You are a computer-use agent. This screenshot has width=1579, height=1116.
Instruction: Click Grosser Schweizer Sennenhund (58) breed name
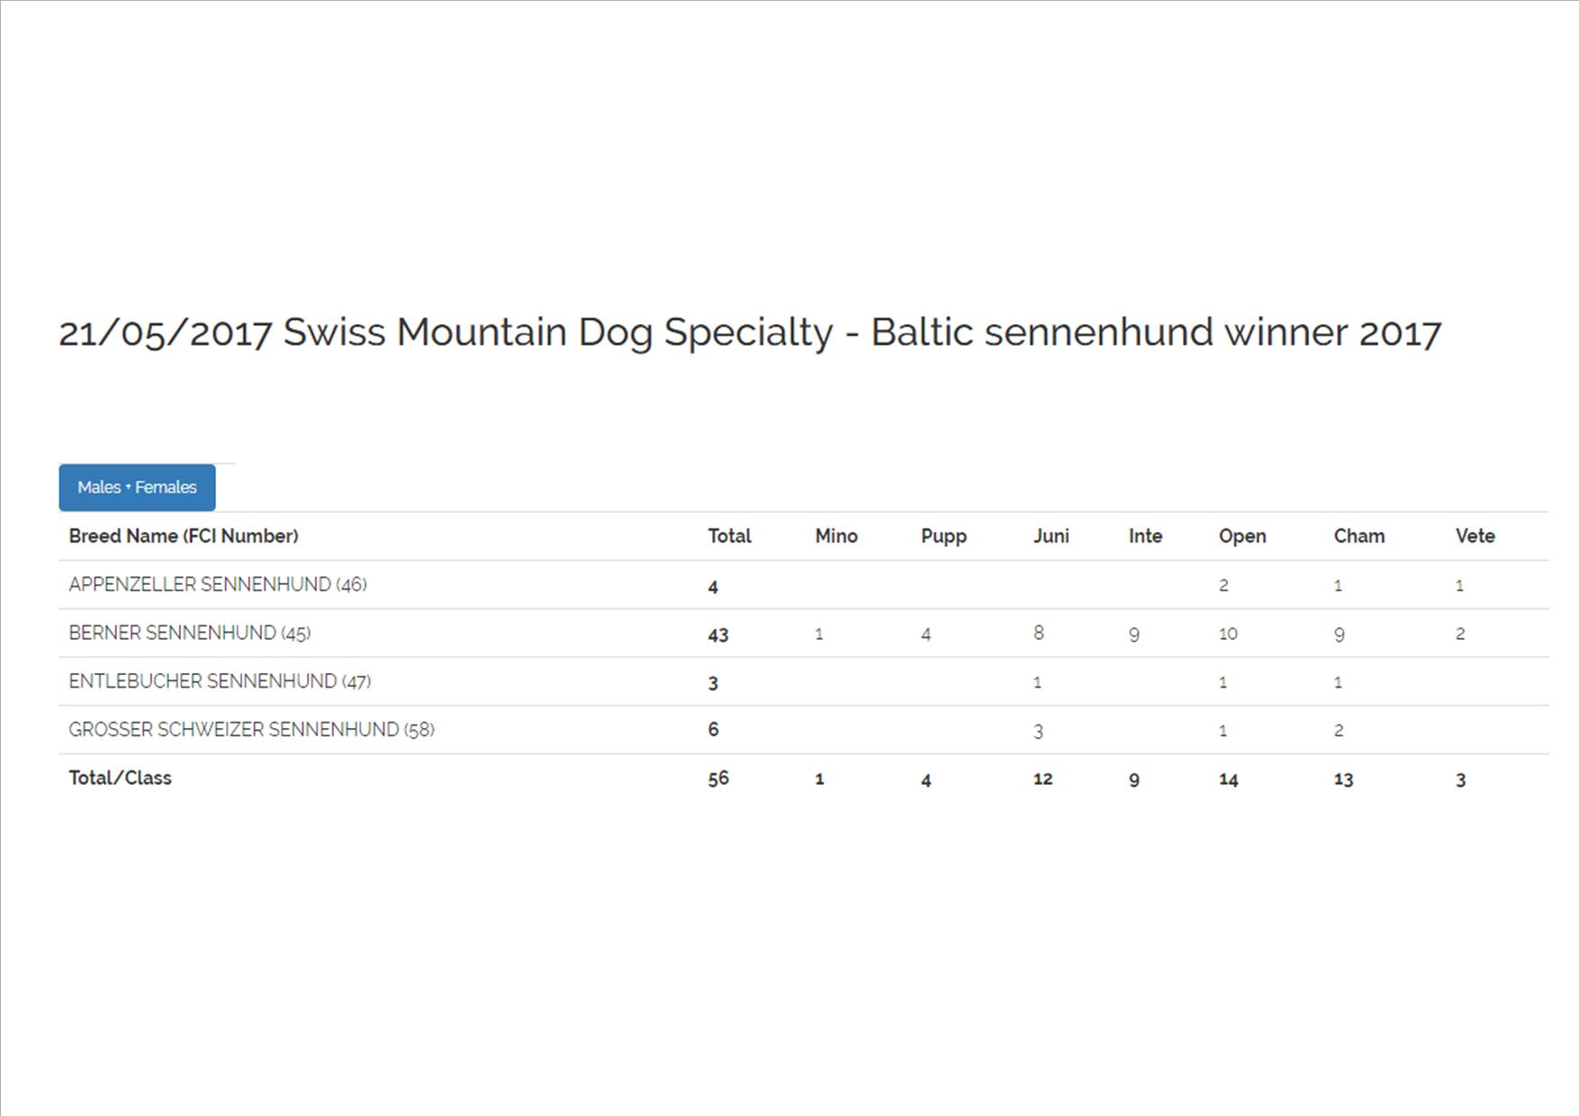click(x=251, y=730)
